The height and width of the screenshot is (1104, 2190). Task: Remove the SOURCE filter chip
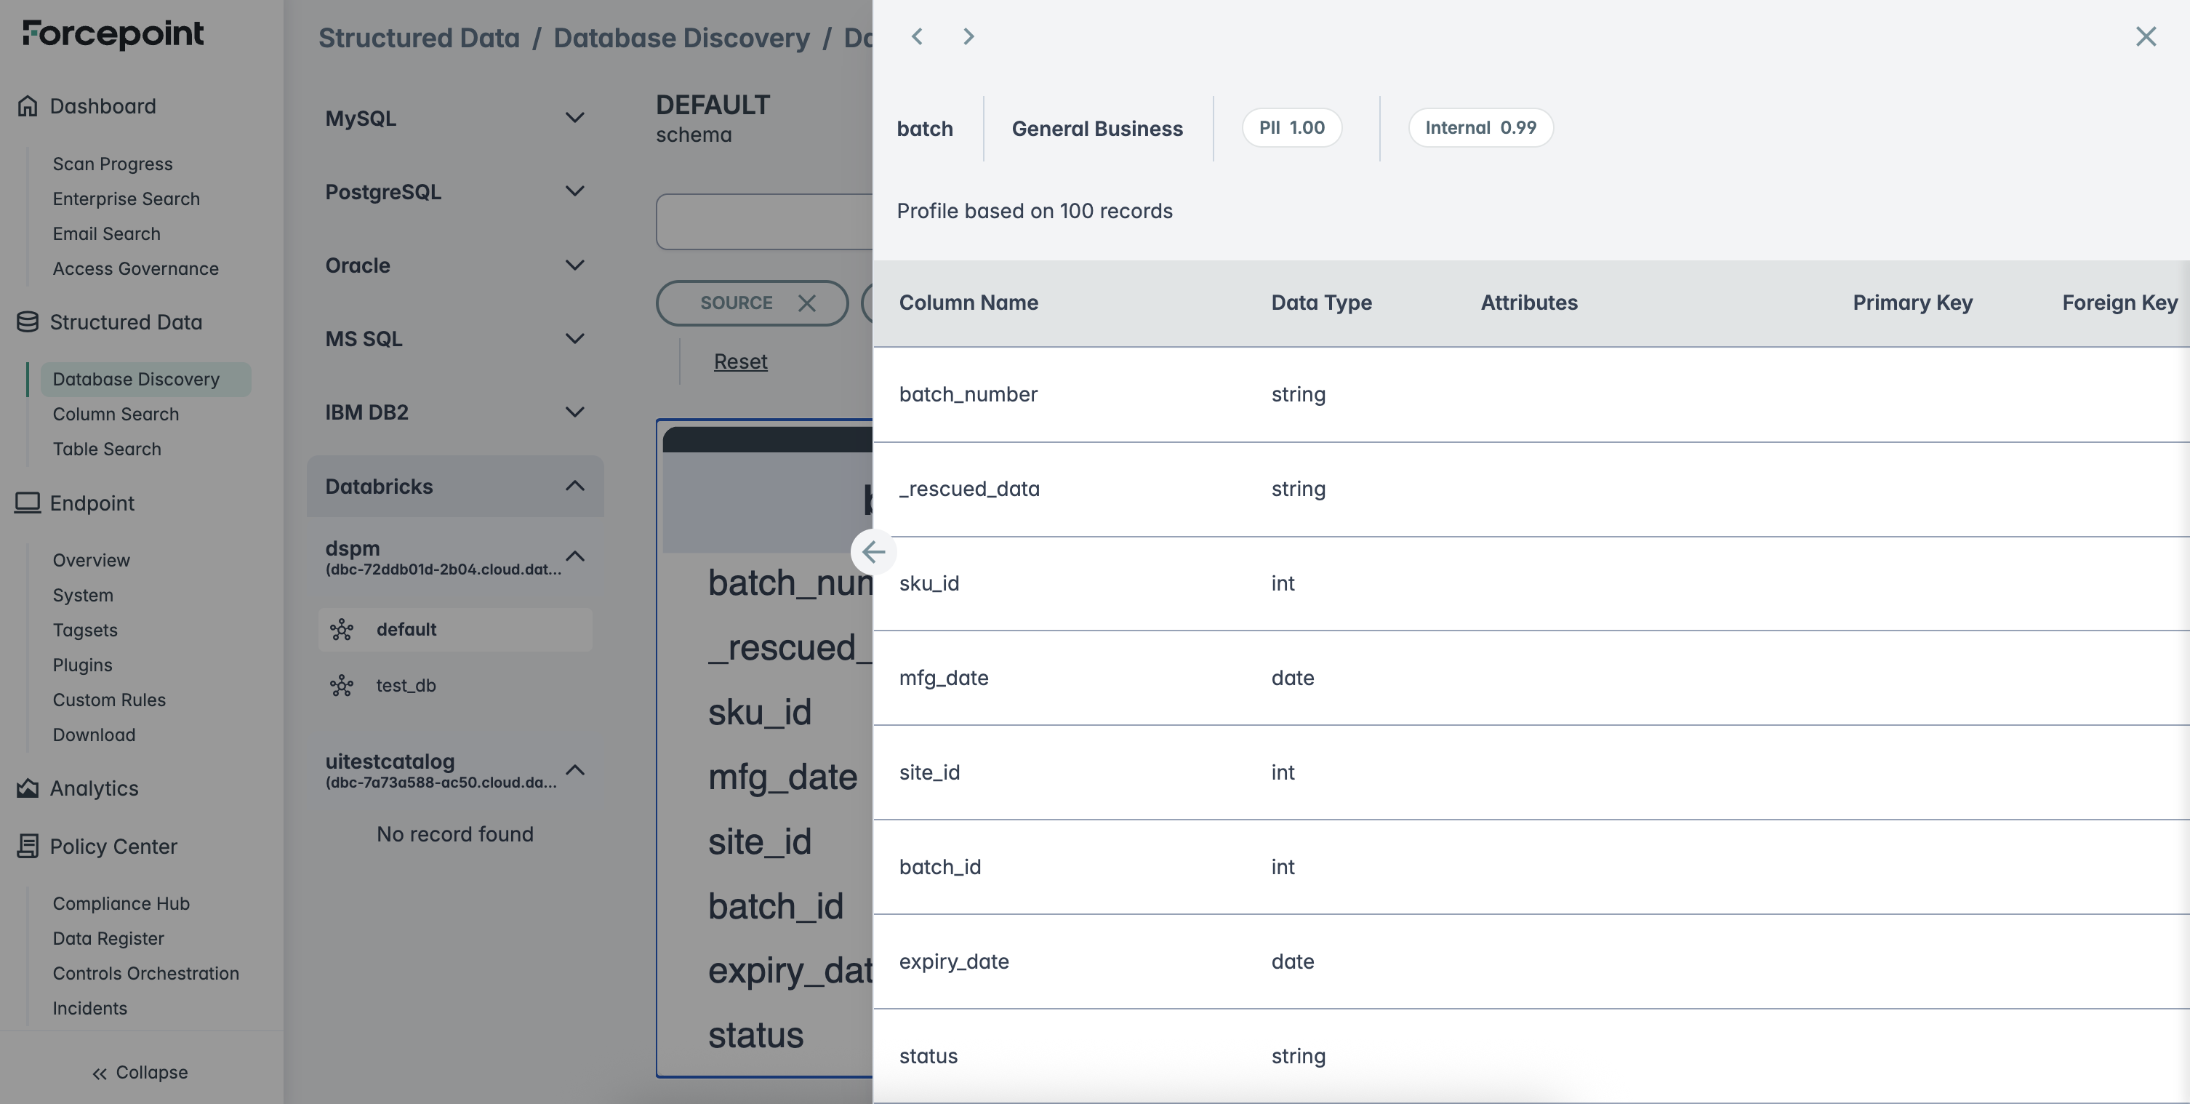pyautogui.click(x=807, y=303)
